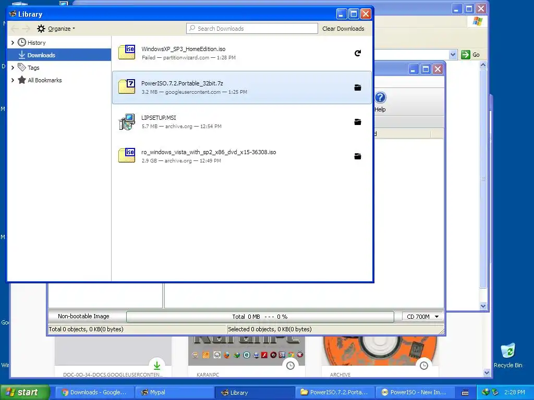The image size is (534, 400).
Task: Click the Library window title icon
Action: click(x=13, y=14)
